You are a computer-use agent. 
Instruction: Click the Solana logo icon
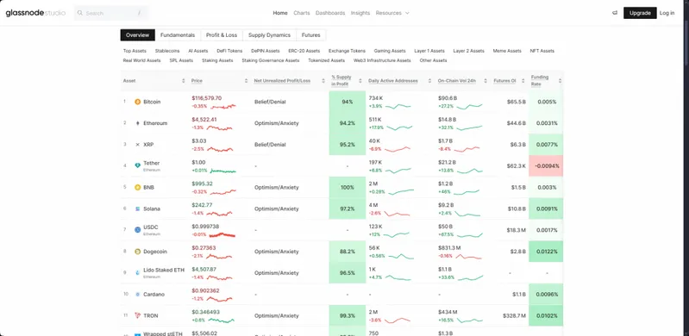(x=137, y=208)
